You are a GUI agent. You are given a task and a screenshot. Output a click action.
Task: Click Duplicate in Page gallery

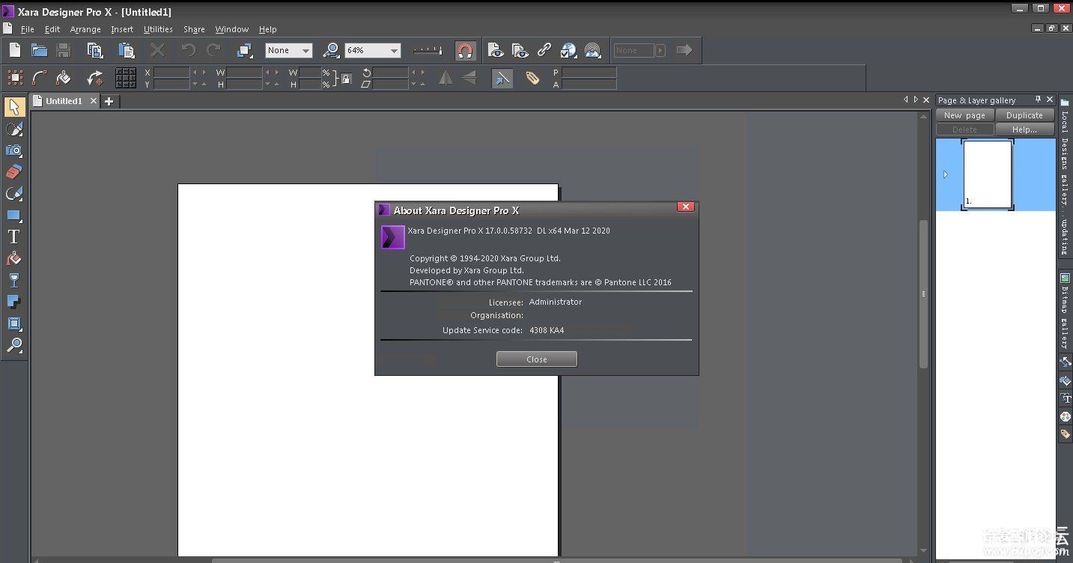(1024, 115)
